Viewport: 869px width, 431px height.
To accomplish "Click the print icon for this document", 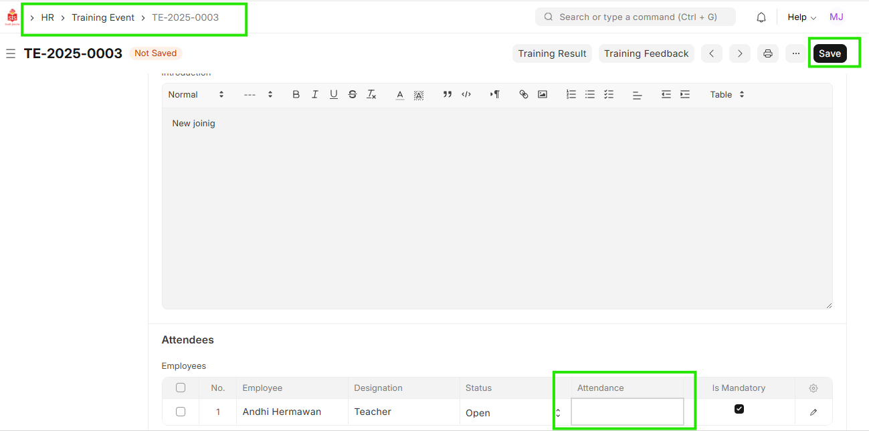I will coord(768,53).
